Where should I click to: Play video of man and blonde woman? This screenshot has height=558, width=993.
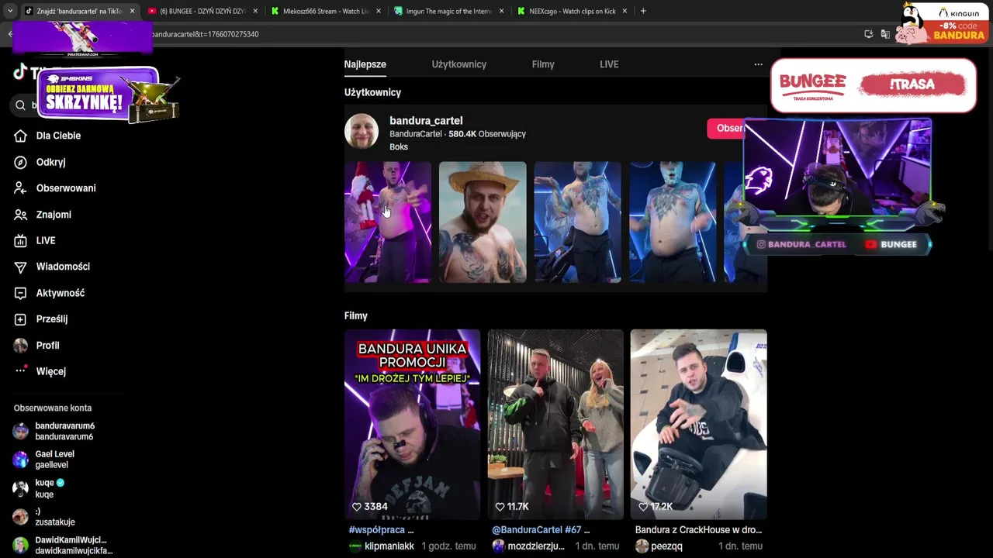tap(555, 425)
